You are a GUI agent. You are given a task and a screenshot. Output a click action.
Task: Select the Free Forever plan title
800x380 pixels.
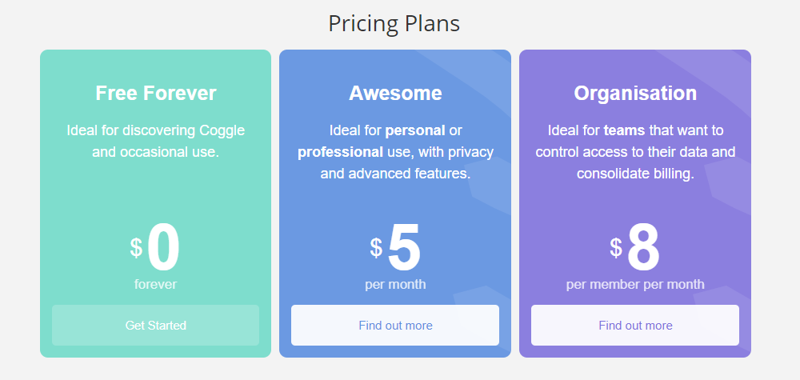[x=156, y=94]
